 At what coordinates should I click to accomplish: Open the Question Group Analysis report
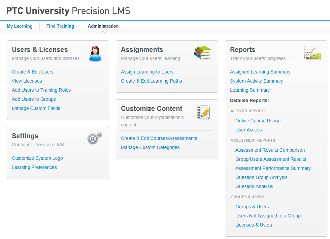[x=261, y=177]
